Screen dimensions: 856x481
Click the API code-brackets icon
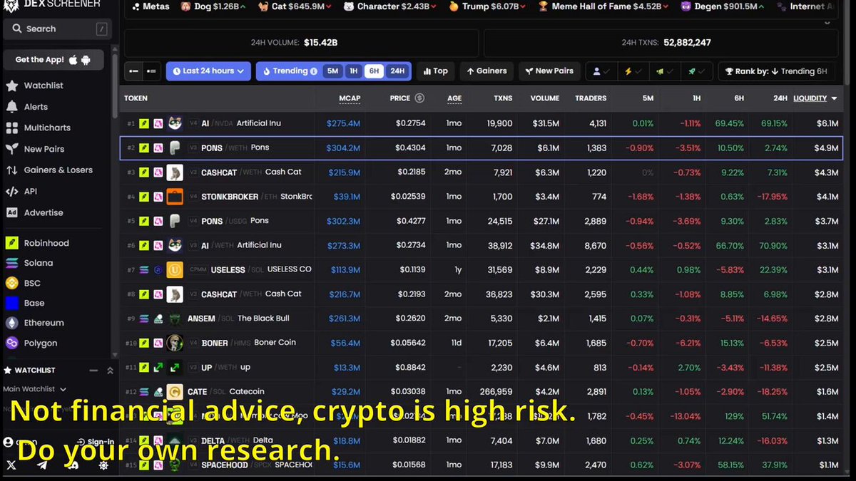(11, 192)
